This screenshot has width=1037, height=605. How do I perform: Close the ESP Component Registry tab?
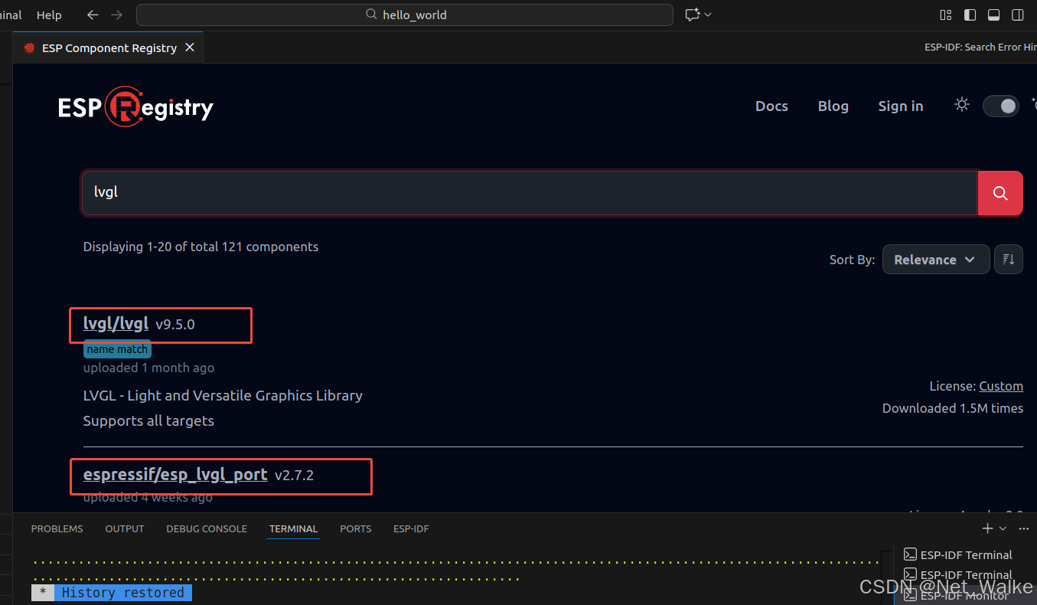point(190,47)
